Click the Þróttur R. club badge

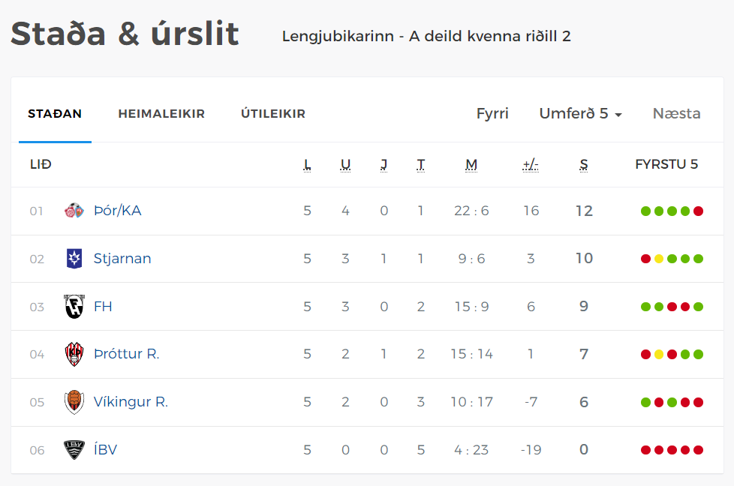coord(74,354)
